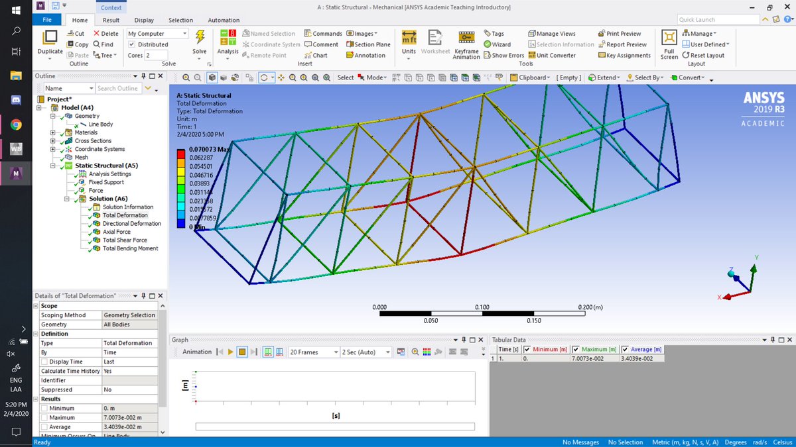Image resolution: width=796 pixels, height=447 pixels.
Task: Click the Solve lightning bolt icon
Action: pyautogui.click(x=200, y=37)
